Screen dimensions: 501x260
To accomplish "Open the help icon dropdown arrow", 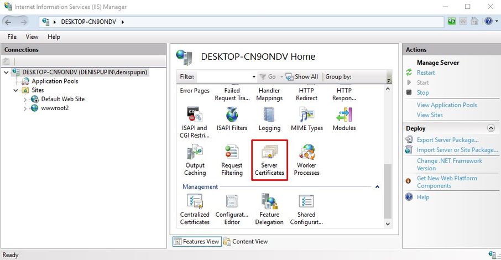I will [497, 22].
